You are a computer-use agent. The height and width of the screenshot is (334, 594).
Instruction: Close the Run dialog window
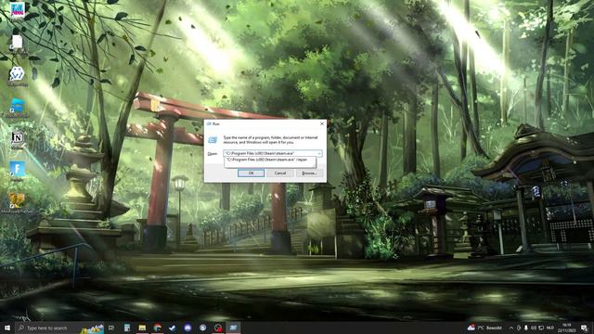click(x=322, y=123)
